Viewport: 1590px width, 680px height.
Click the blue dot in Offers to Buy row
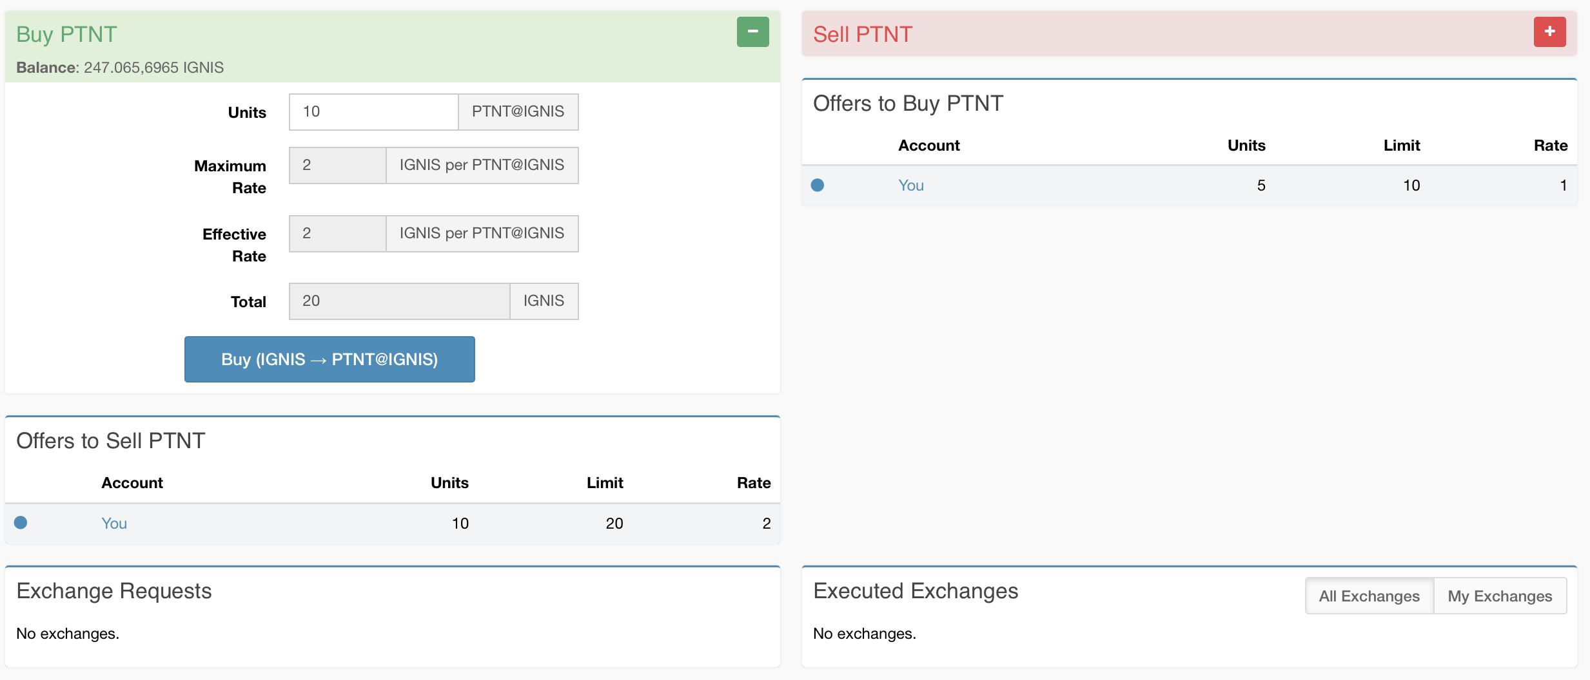(x=817, y=185)
